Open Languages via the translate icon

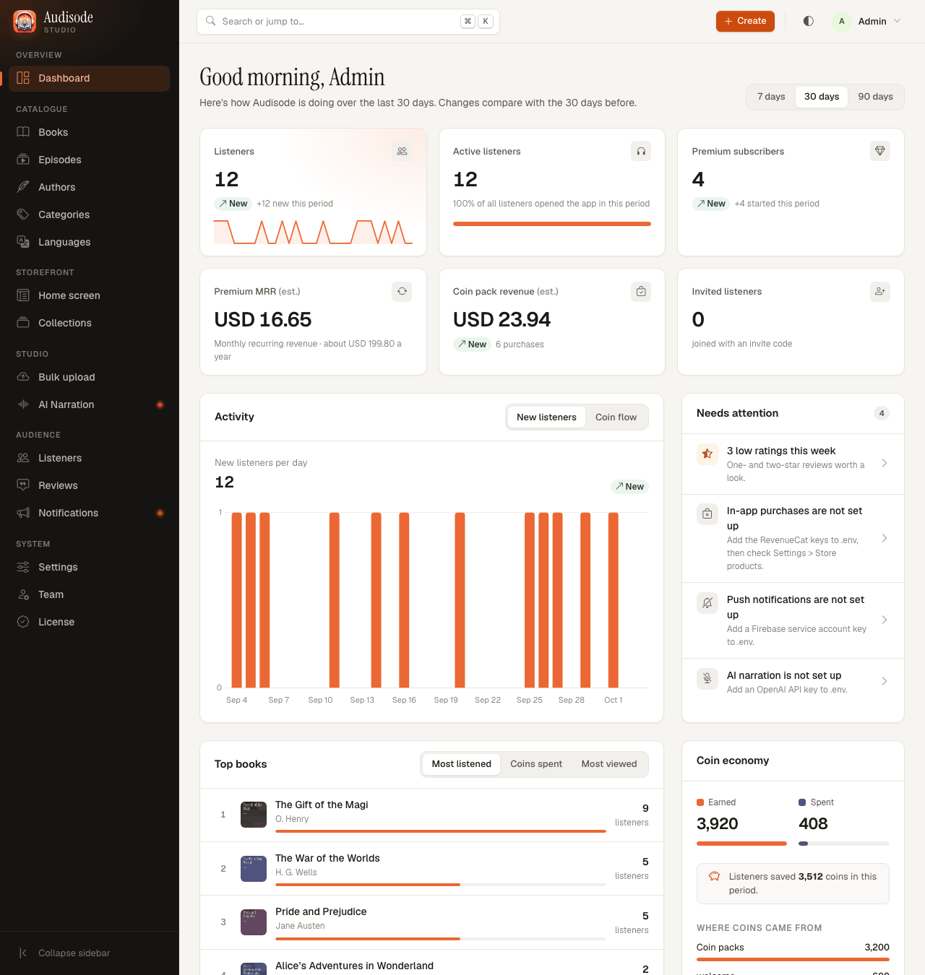pos(23,242)
